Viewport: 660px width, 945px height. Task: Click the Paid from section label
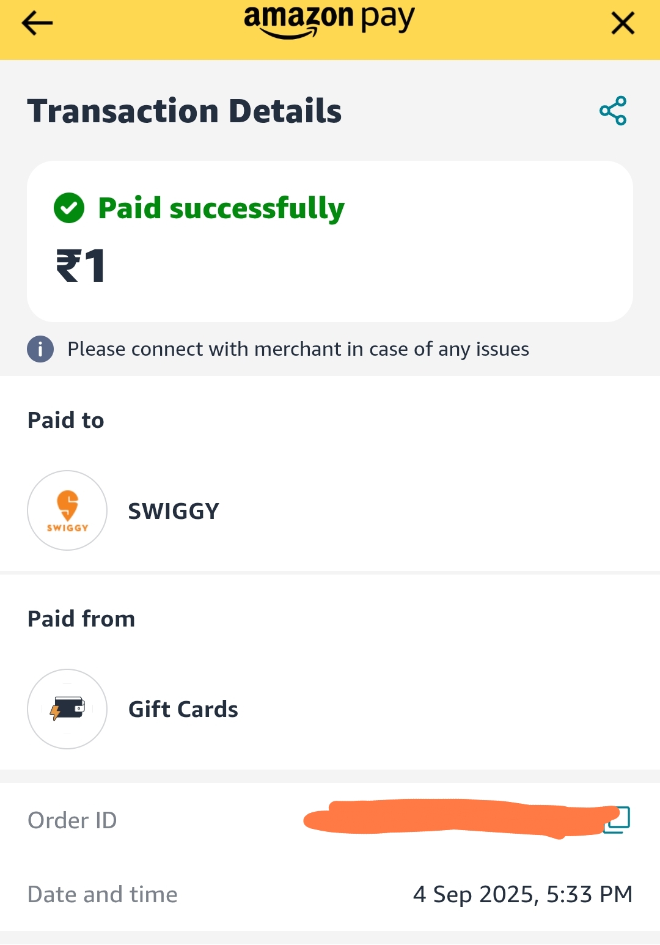coord(81,619)
